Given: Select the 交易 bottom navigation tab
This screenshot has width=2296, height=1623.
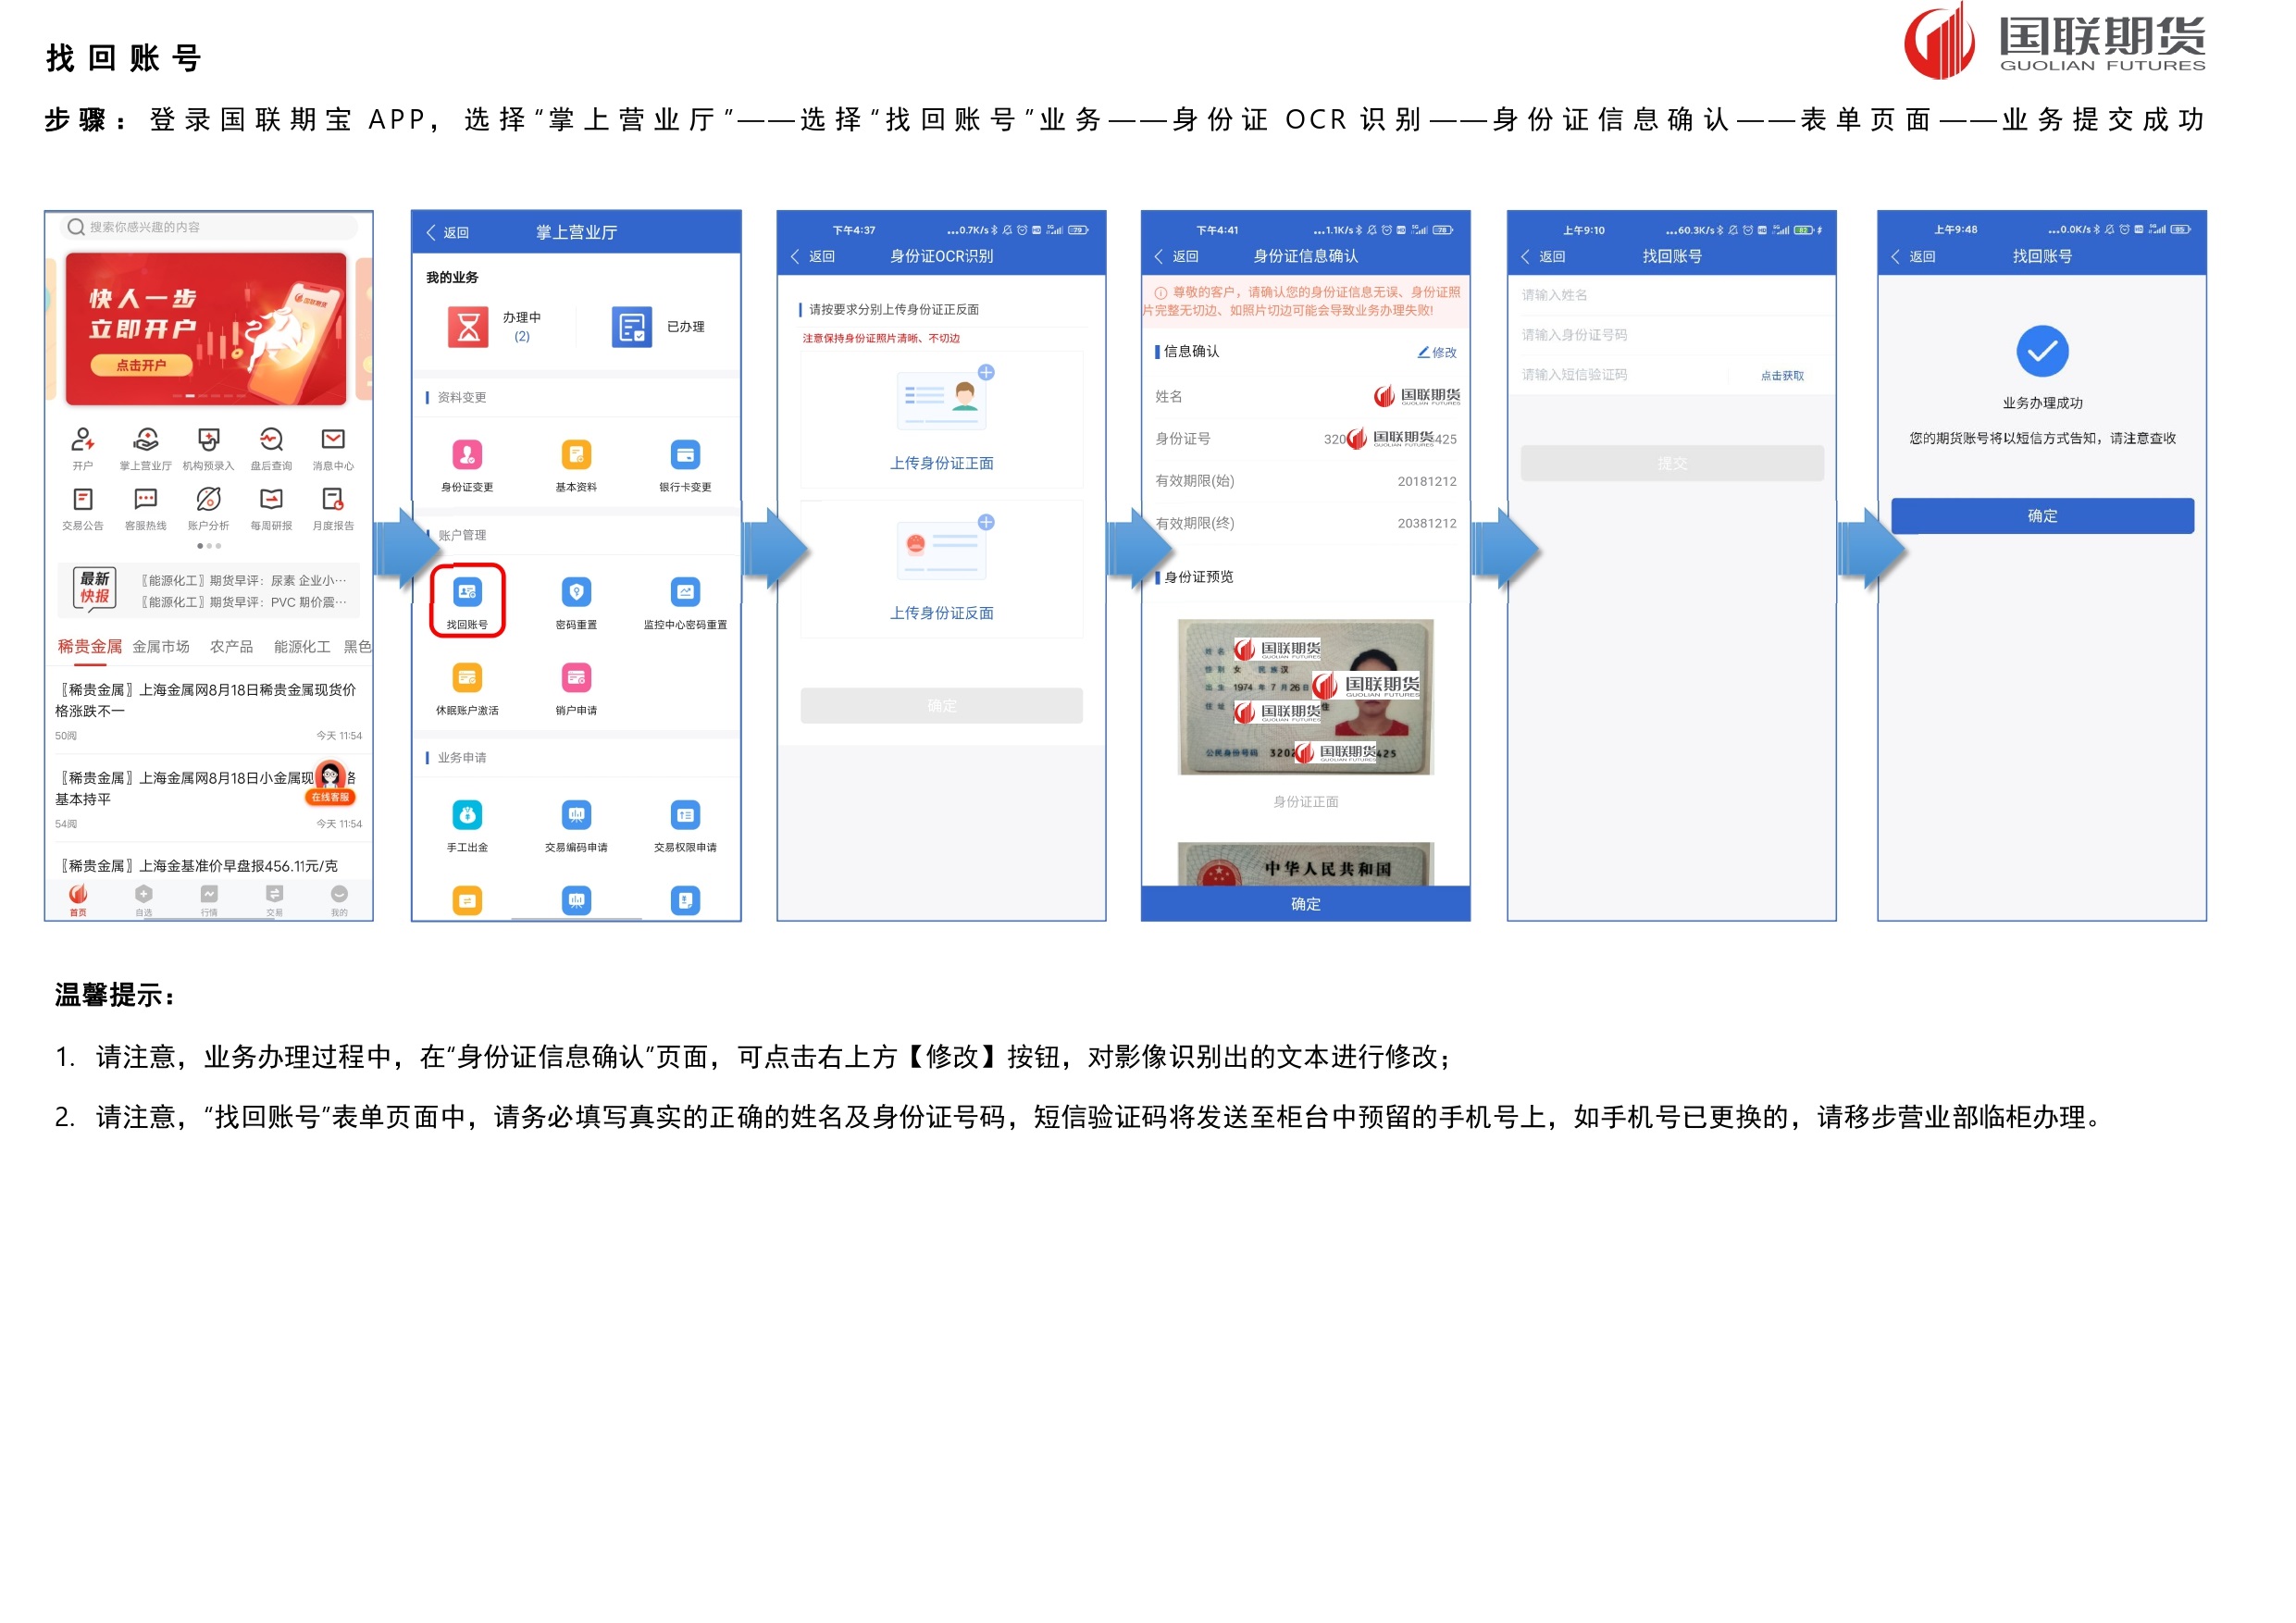Looking at the screenshot, I should coord(274,900).
